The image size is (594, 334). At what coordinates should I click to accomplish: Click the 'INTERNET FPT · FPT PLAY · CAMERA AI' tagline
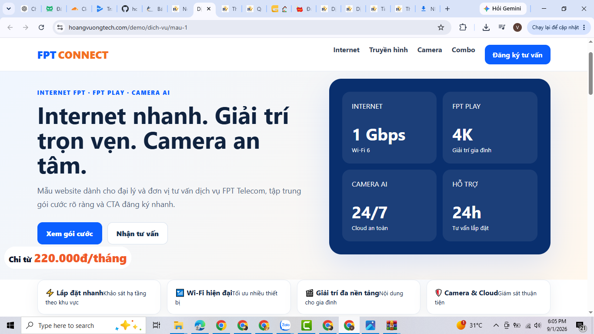pos(103,93)
